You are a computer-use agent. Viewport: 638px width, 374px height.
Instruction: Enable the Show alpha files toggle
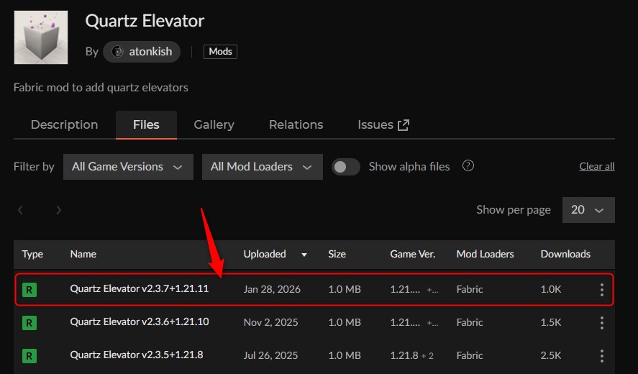tap(346, 166)
